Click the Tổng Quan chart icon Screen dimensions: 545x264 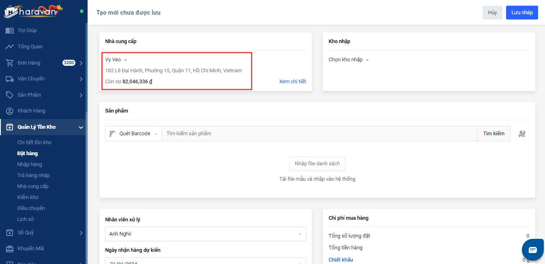coord(10,47)
